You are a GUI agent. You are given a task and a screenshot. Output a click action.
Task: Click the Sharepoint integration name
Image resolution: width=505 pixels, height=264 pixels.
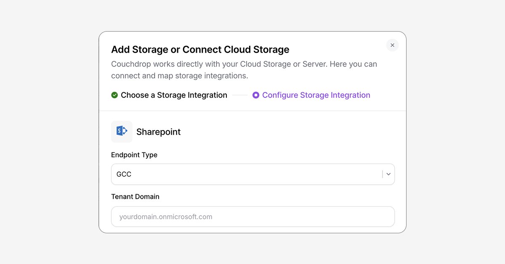pyautogui.click(x=158, y=132)
